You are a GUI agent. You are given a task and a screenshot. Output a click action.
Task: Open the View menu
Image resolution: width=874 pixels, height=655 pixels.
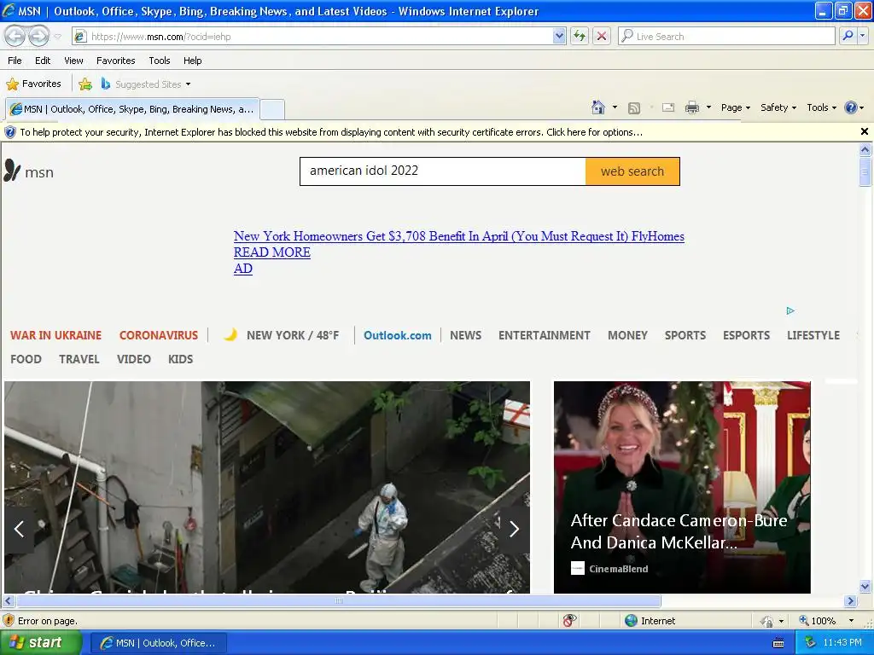73,61
